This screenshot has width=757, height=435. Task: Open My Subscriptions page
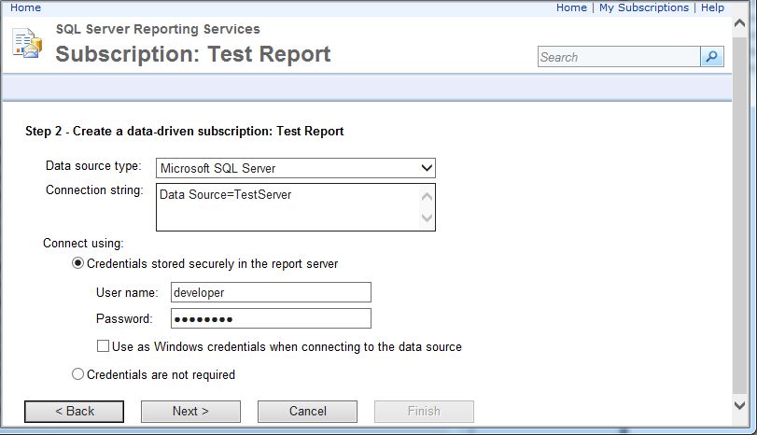click(643, 7)
